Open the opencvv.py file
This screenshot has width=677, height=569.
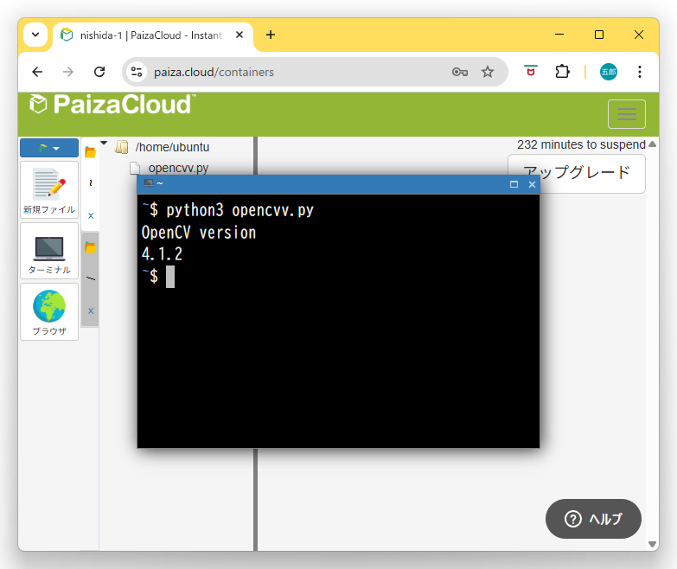click(x=178, y=168)
